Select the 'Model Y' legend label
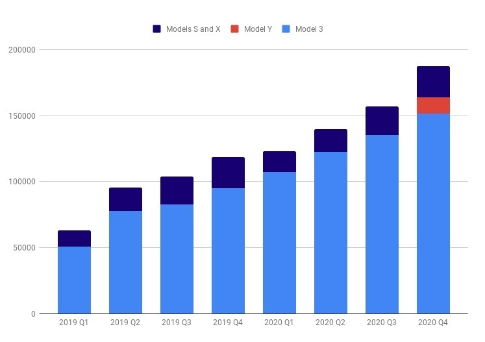 tap(258, 29)
